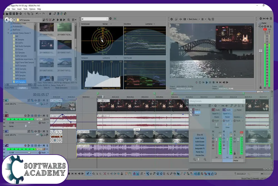The height and width of the screenshot is (186, 278).
Task: Click the Explorer zoom/search magnifier icon
Action: [69, 20]
